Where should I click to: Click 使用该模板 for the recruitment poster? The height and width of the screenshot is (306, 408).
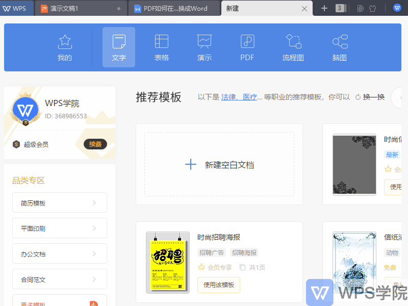(x=218, y=285)
